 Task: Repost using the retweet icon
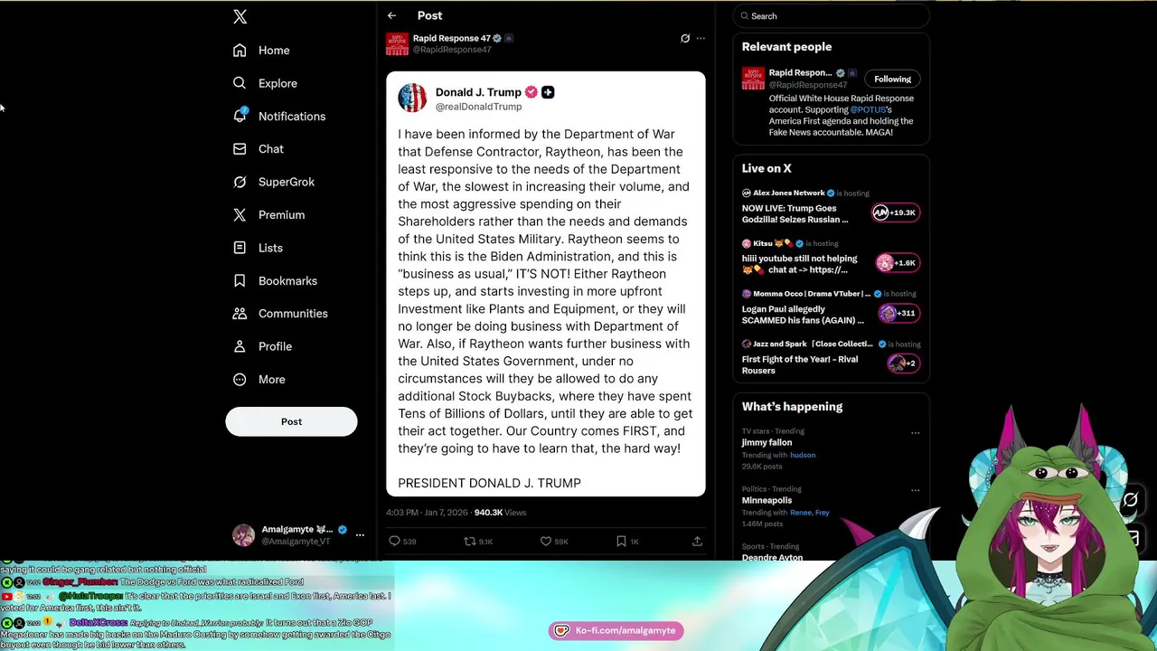[x=470, y=541]
